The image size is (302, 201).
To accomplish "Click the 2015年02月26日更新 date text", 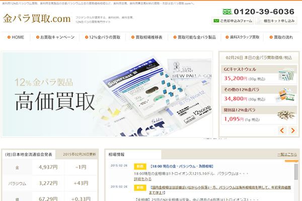I will pos(80,154).
